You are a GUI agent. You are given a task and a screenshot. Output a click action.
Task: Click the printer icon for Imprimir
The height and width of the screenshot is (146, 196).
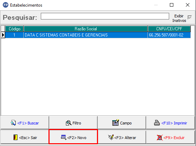coord(157,123)
